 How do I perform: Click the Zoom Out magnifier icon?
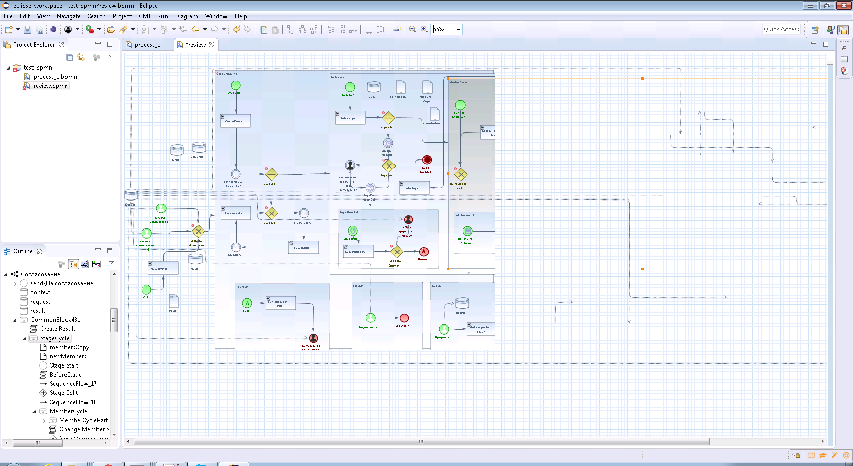tap(412, 29)
